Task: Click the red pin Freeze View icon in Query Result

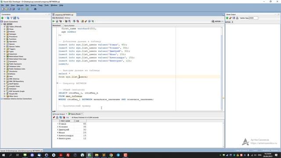Action: (54, 117)
